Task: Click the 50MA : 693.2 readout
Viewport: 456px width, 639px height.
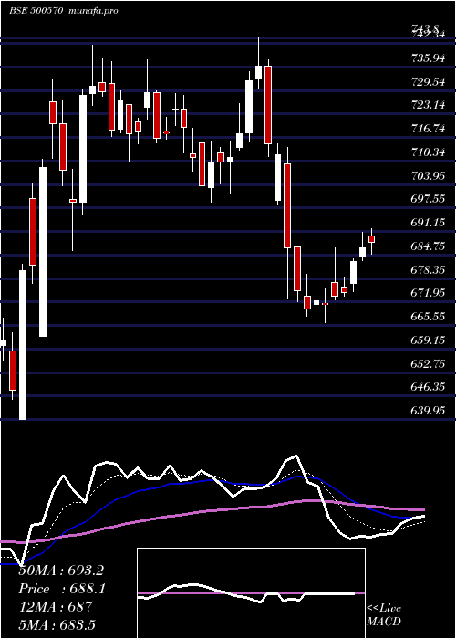Action: click(61, 571)
